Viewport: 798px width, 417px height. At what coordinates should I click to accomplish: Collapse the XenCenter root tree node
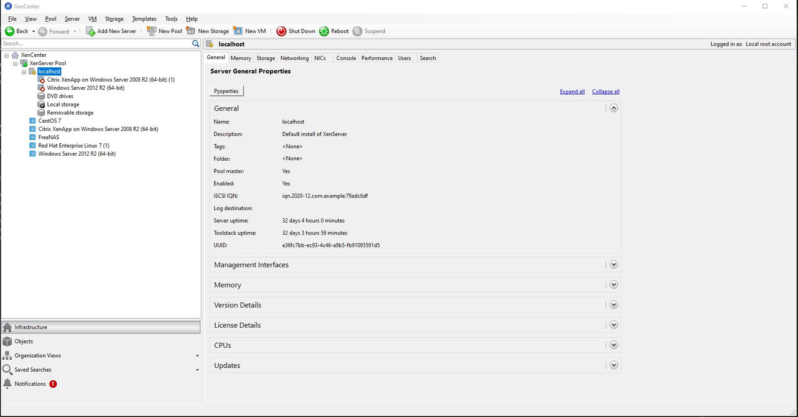tap(7, 55)
